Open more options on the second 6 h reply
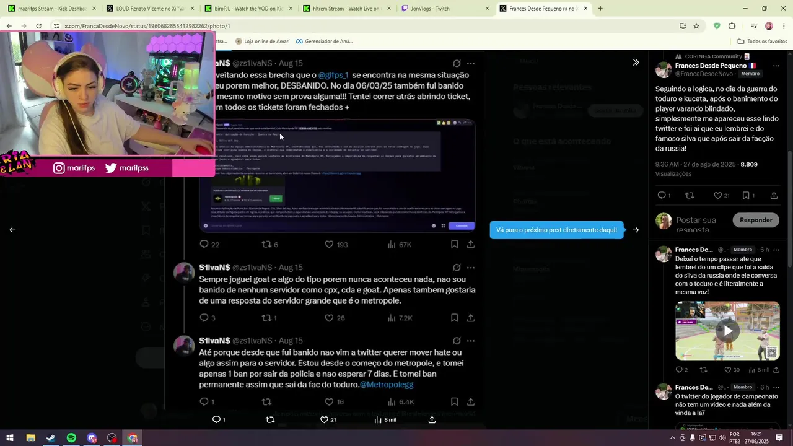Screen dimensions: 793x446 coord(776,387)
